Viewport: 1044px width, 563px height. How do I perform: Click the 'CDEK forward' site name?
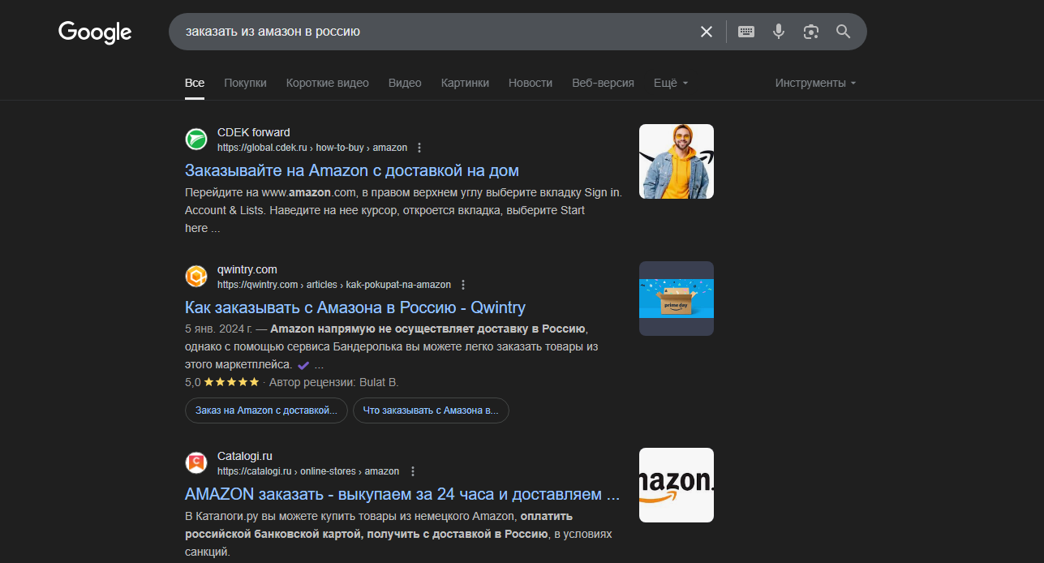(x=253, y=132)
